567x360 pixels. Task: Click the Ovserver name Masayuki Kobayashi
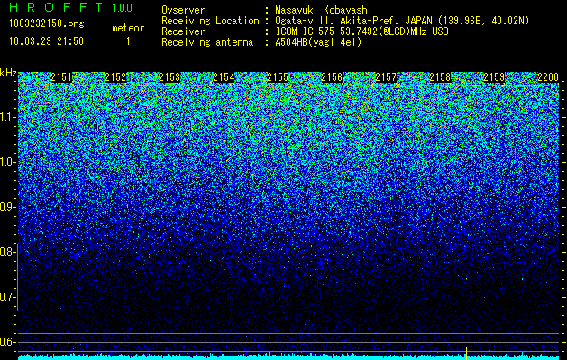[x=323, y=10]
